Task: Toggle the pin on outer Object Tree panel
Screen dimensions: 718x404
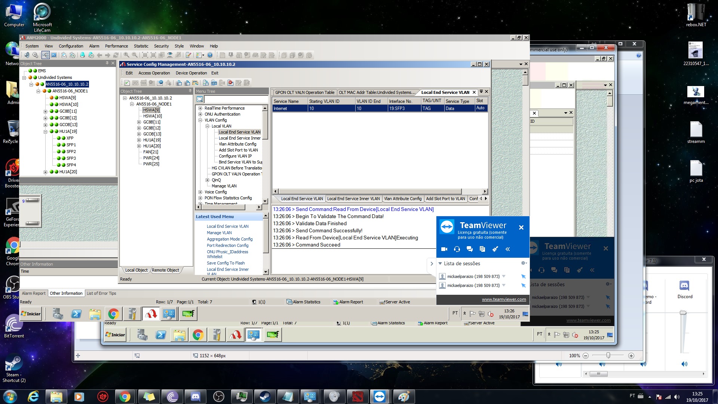Action: tap(107, 63)
